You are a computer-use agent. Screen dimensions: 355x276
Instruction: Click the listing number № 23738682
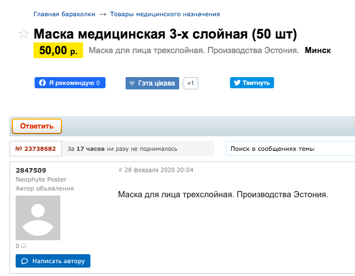point(36,149)
